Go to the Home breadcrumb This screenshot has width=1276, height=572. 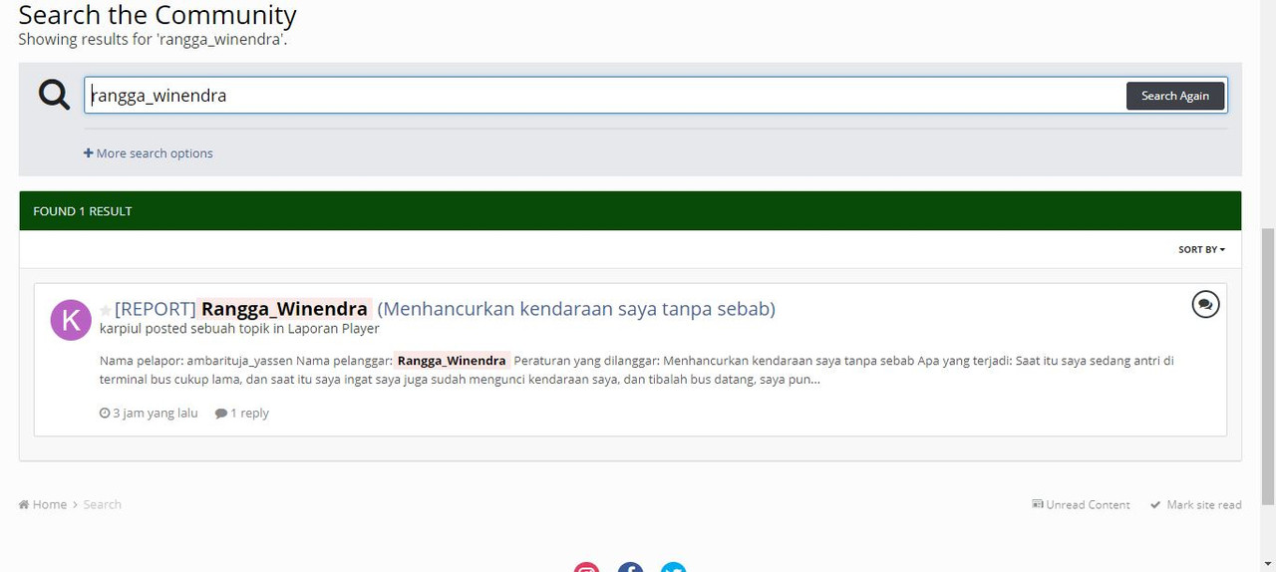[43, 505]
